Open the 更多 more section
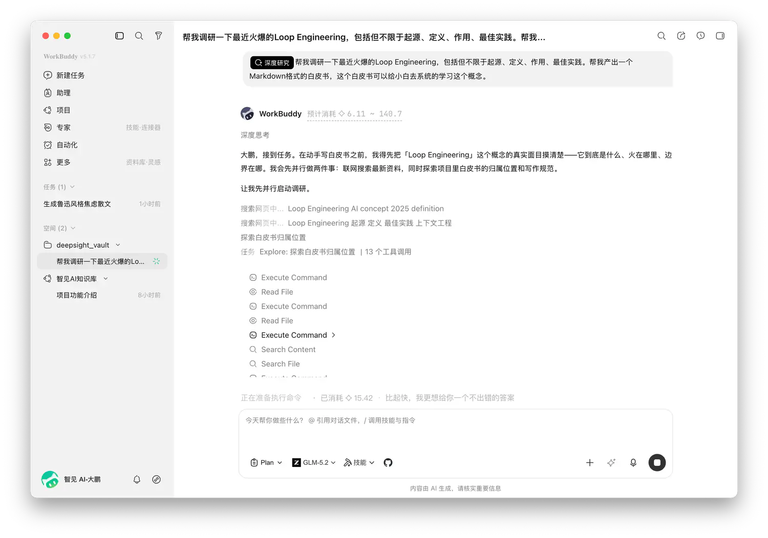The width and height of the screenshot is (768, 538). coord(57,162)
